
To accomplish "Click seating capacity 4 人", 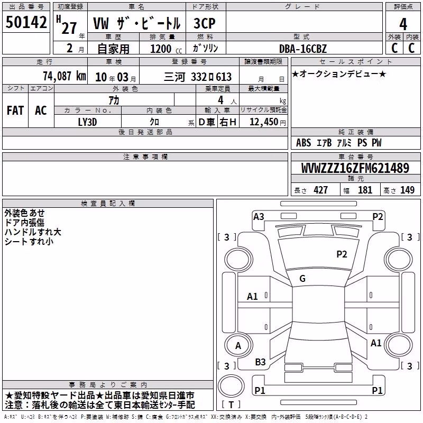I will [x=227, y=100].
